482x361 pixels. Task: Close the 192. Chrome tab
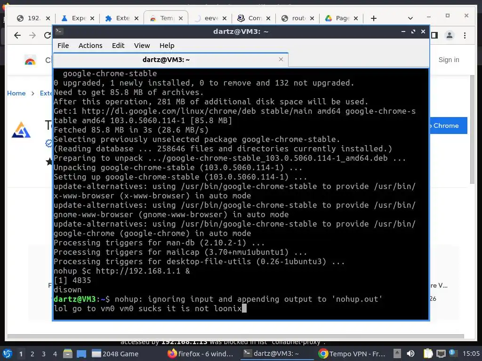pos(48,18)
